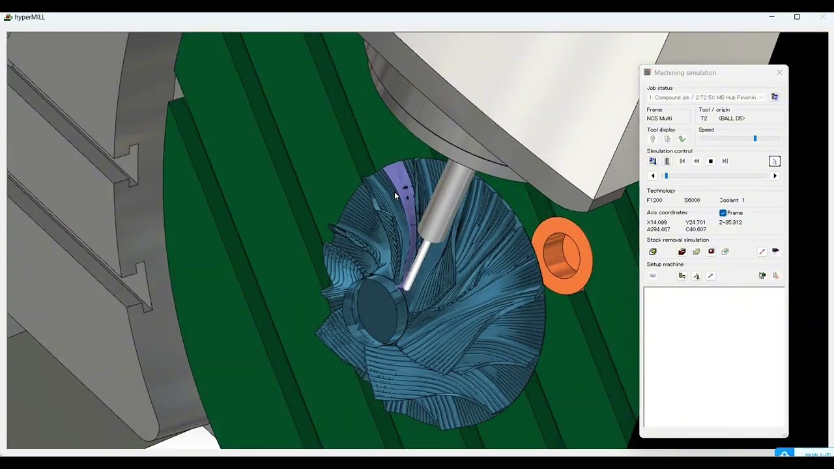Step forward to the next simulation block
The height and width of the screenshot is (469, 834).
pos(725,161)
